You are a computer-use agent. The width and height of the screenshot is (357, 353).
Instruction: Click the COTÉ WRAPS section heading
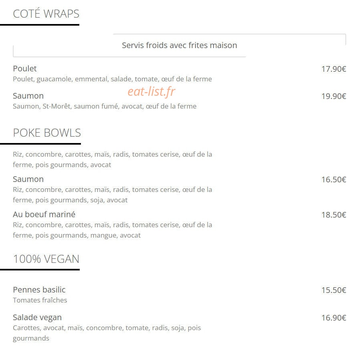46,14
